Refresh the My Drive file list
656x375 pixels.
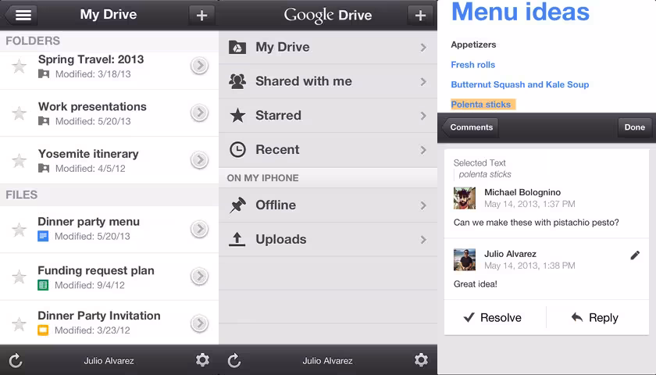click(x=16, y=360)
